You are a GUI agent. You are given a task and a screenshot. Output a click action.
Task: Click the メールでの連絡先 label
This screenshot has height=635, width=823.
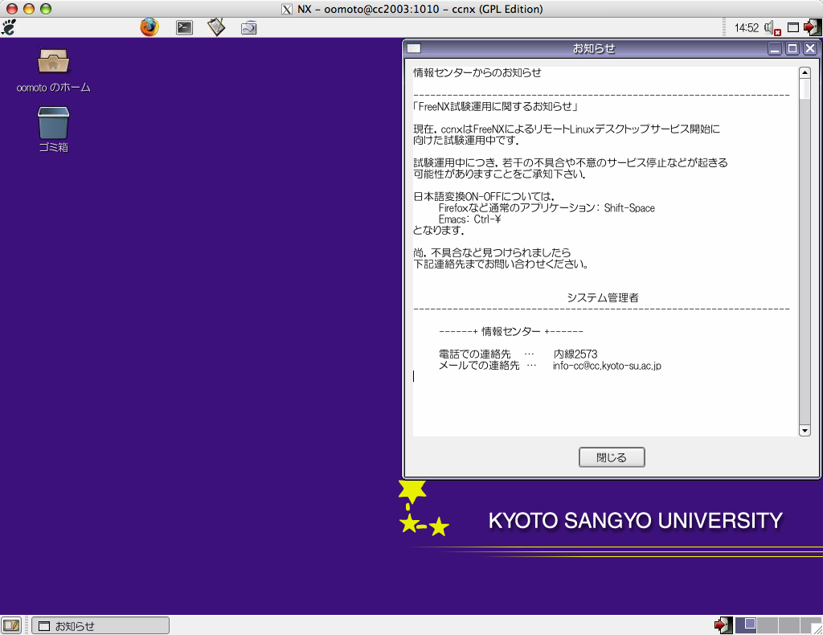tap(479, 366)
